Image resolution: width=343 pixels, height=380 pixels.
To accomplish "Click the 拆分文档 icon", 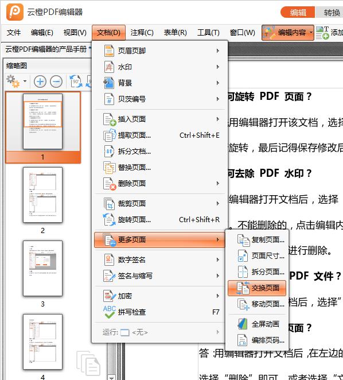I will point(109,151).
